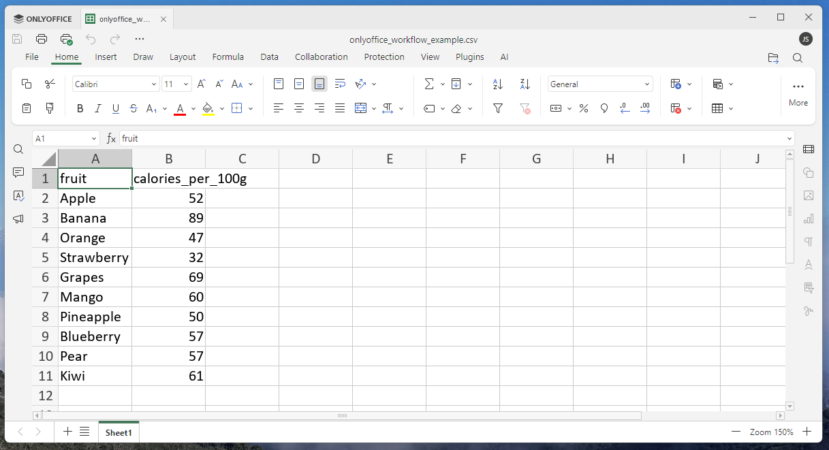The width and height of the screenshot is (829, 450).
Task: Click the More toolbar button
Action: coord(798,93)
